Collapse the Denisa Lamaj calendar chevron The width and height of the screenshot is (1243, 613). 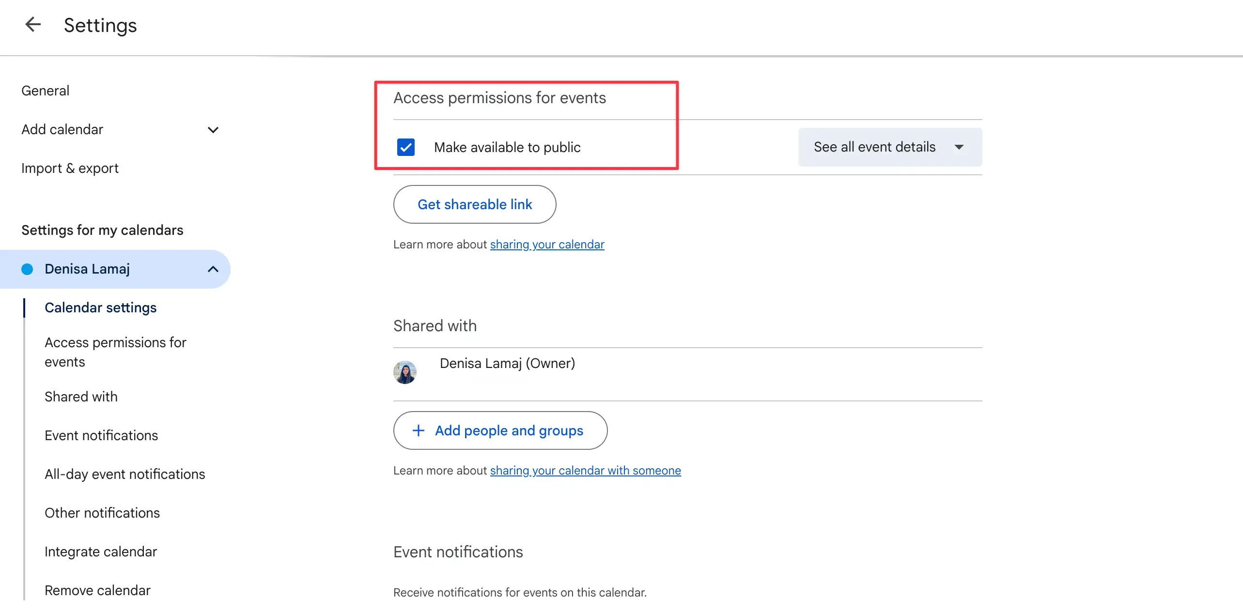(213, 269)
